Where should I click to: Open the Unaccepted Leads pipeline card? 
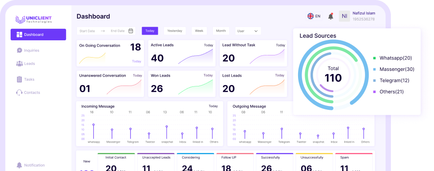[156, 163]
